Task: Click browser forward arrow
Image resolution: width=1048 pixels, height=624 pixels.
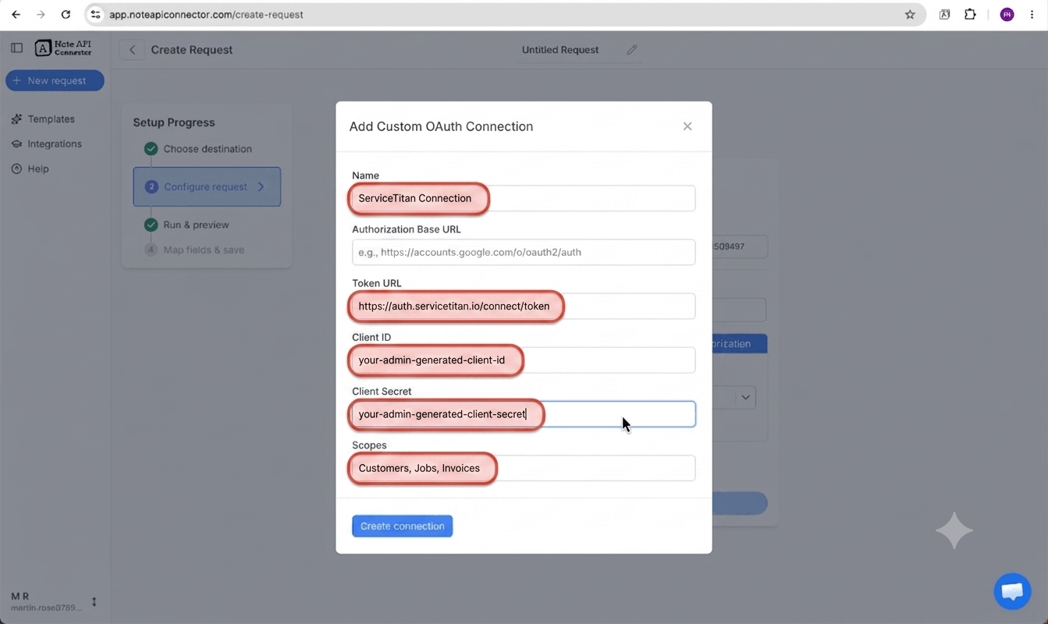Action: coord(41,15)
